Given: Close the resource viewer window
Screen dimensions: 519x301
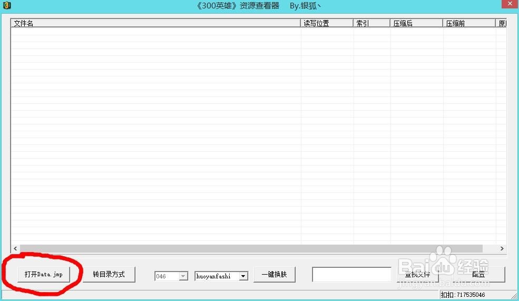Looking at the screenshot, I should tap(510, 4).
